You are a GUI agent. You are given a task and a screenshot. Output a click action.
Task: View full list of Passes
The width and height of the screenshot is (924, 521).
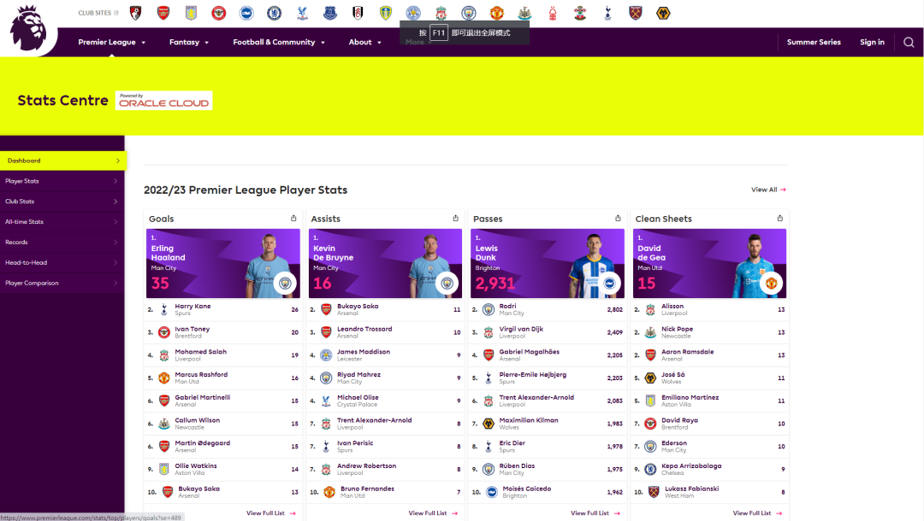(595, 513)
